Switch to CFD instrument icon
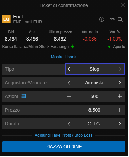Screen dimensions: 129x157 click(113, 19)
